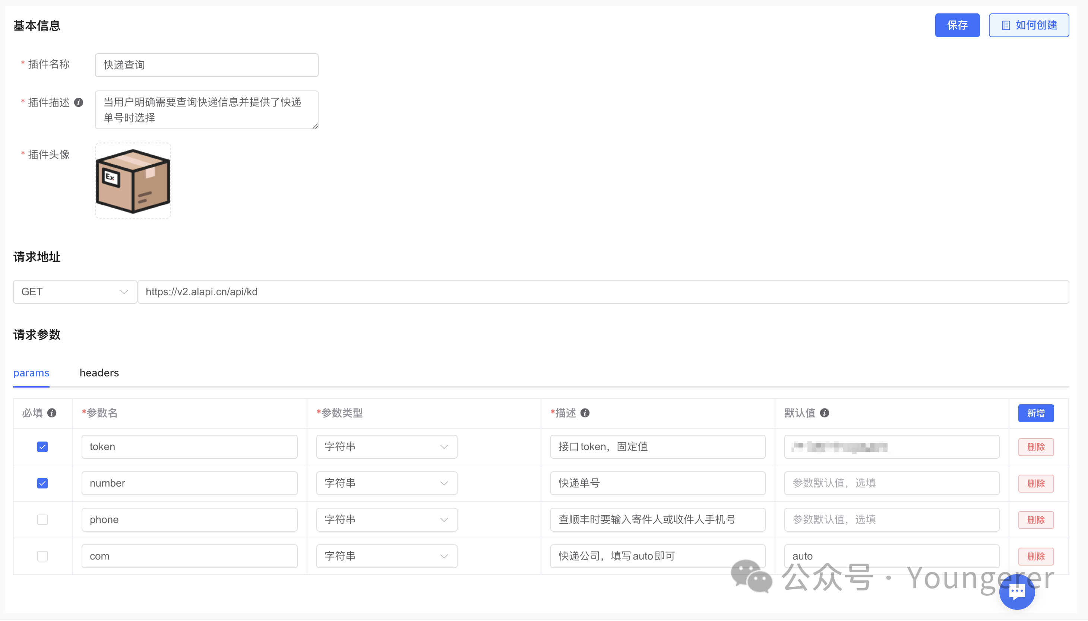Delete the phone parameter row
This screenshot has height=621, width=1088.
pos(1035,519)
